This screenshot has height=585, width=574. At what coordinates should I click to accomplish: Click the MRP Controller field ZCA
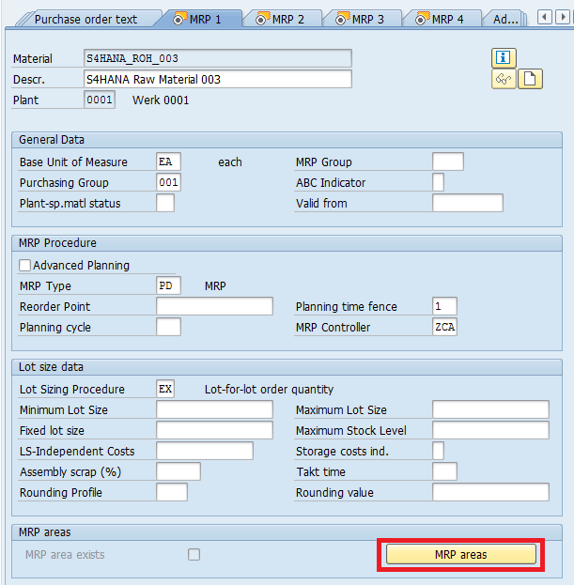click(x=444, y=327)
